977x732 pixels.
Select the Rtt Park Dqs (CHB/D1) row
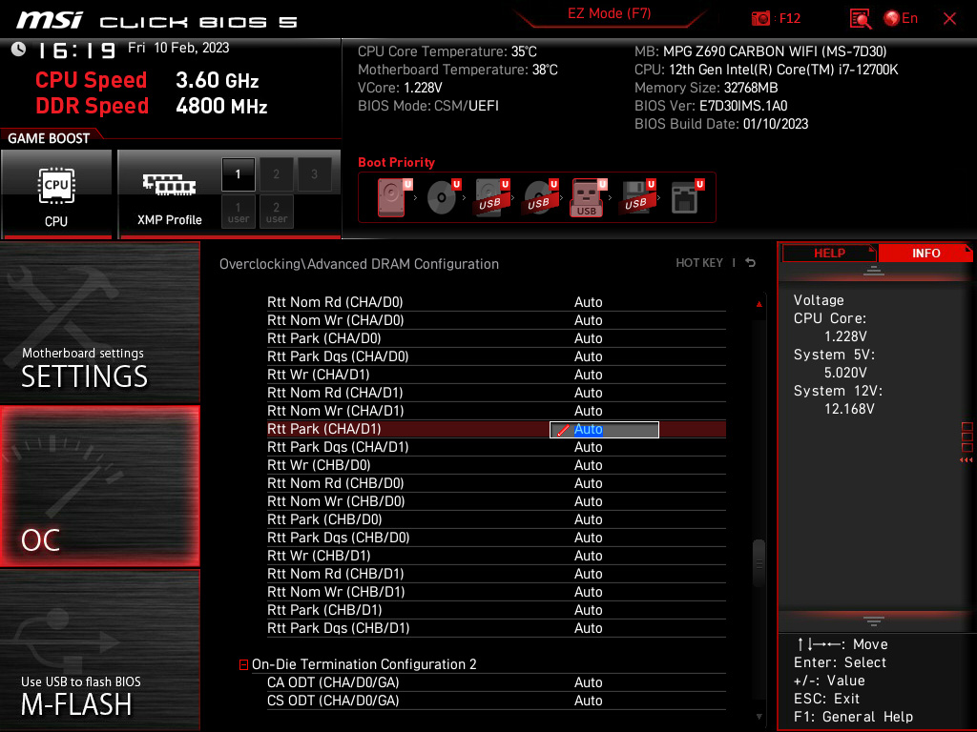click(496, 628)
